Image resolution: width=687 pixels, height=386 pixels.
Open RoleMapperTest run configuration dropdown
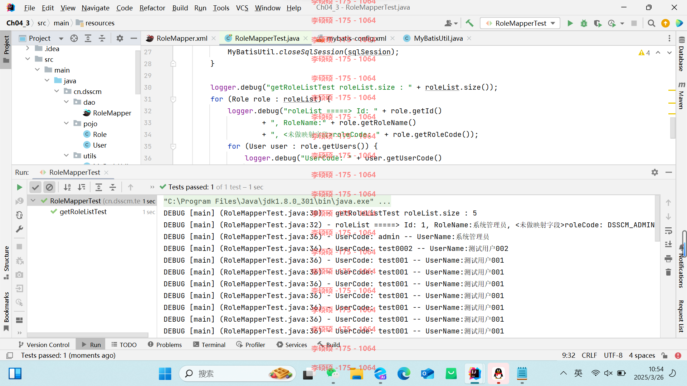pos(520,23)
